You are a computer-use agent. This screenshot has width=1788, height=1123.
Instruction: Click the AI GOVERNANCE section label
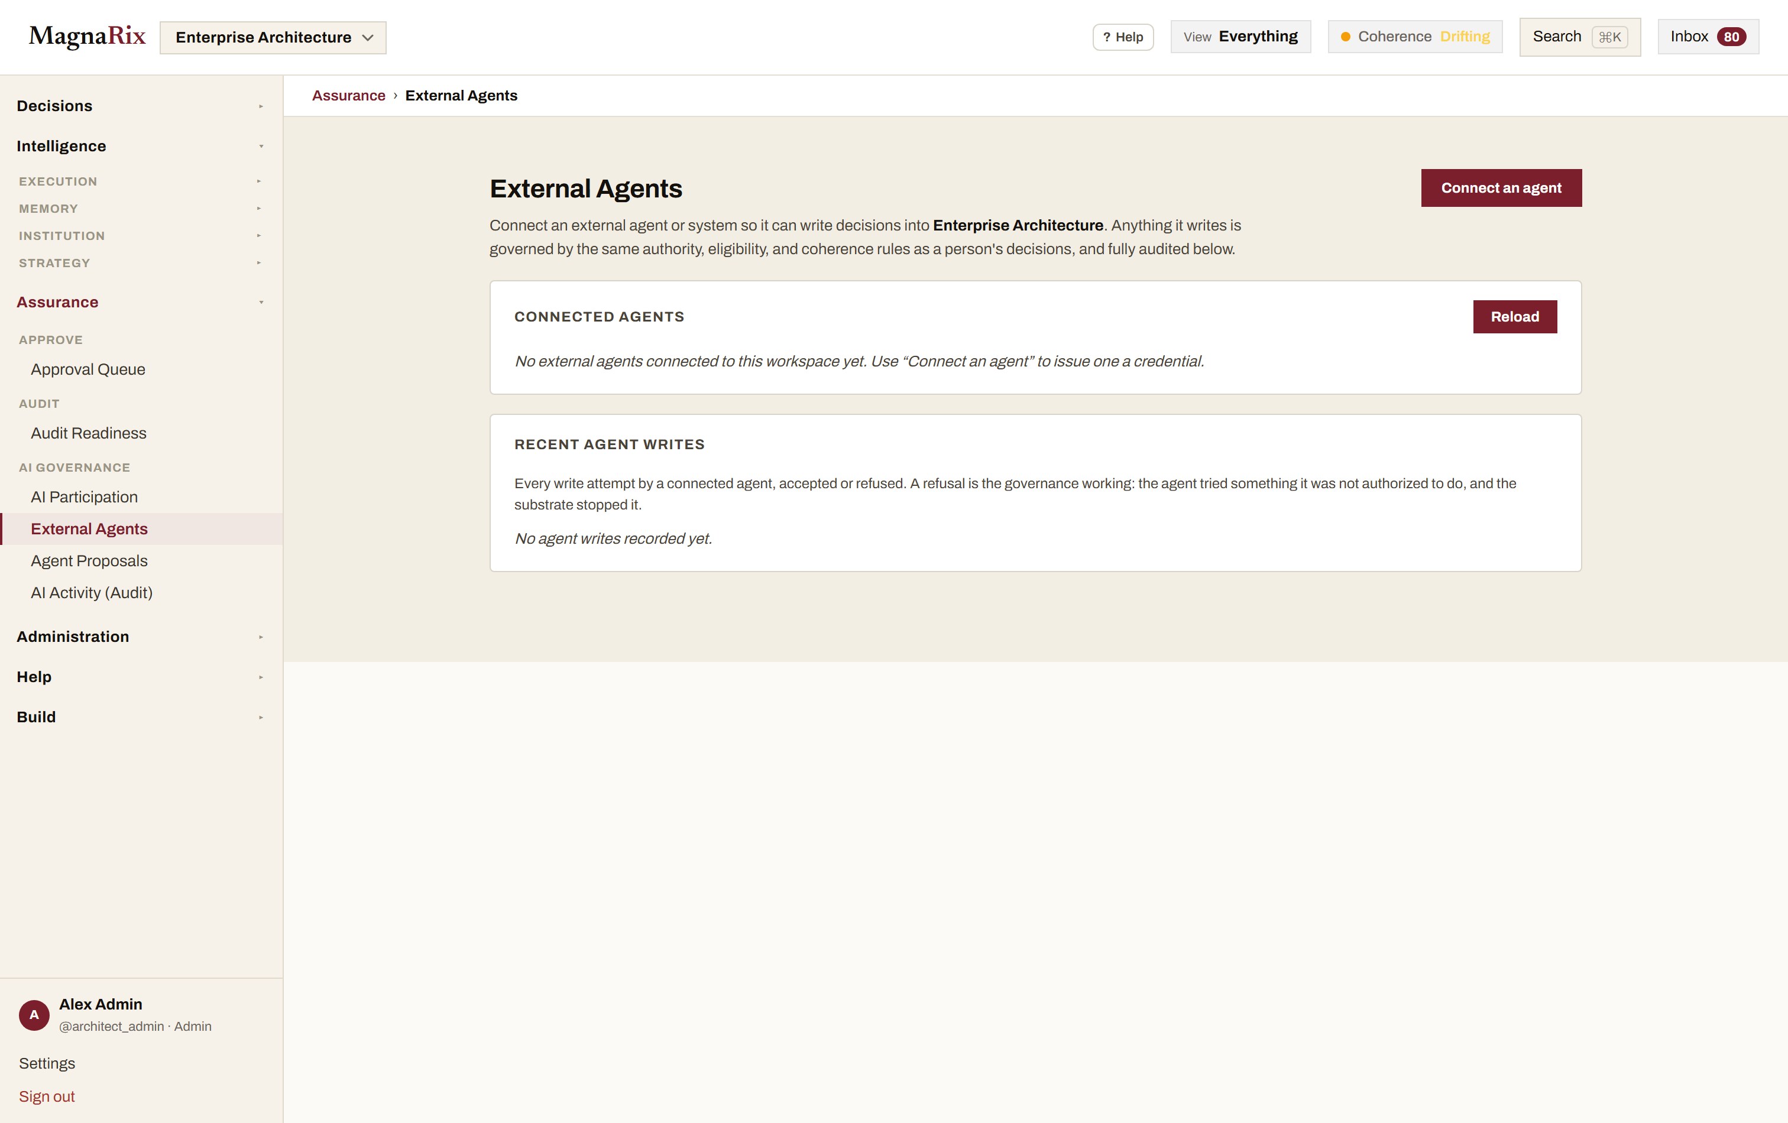pos(74,467)
